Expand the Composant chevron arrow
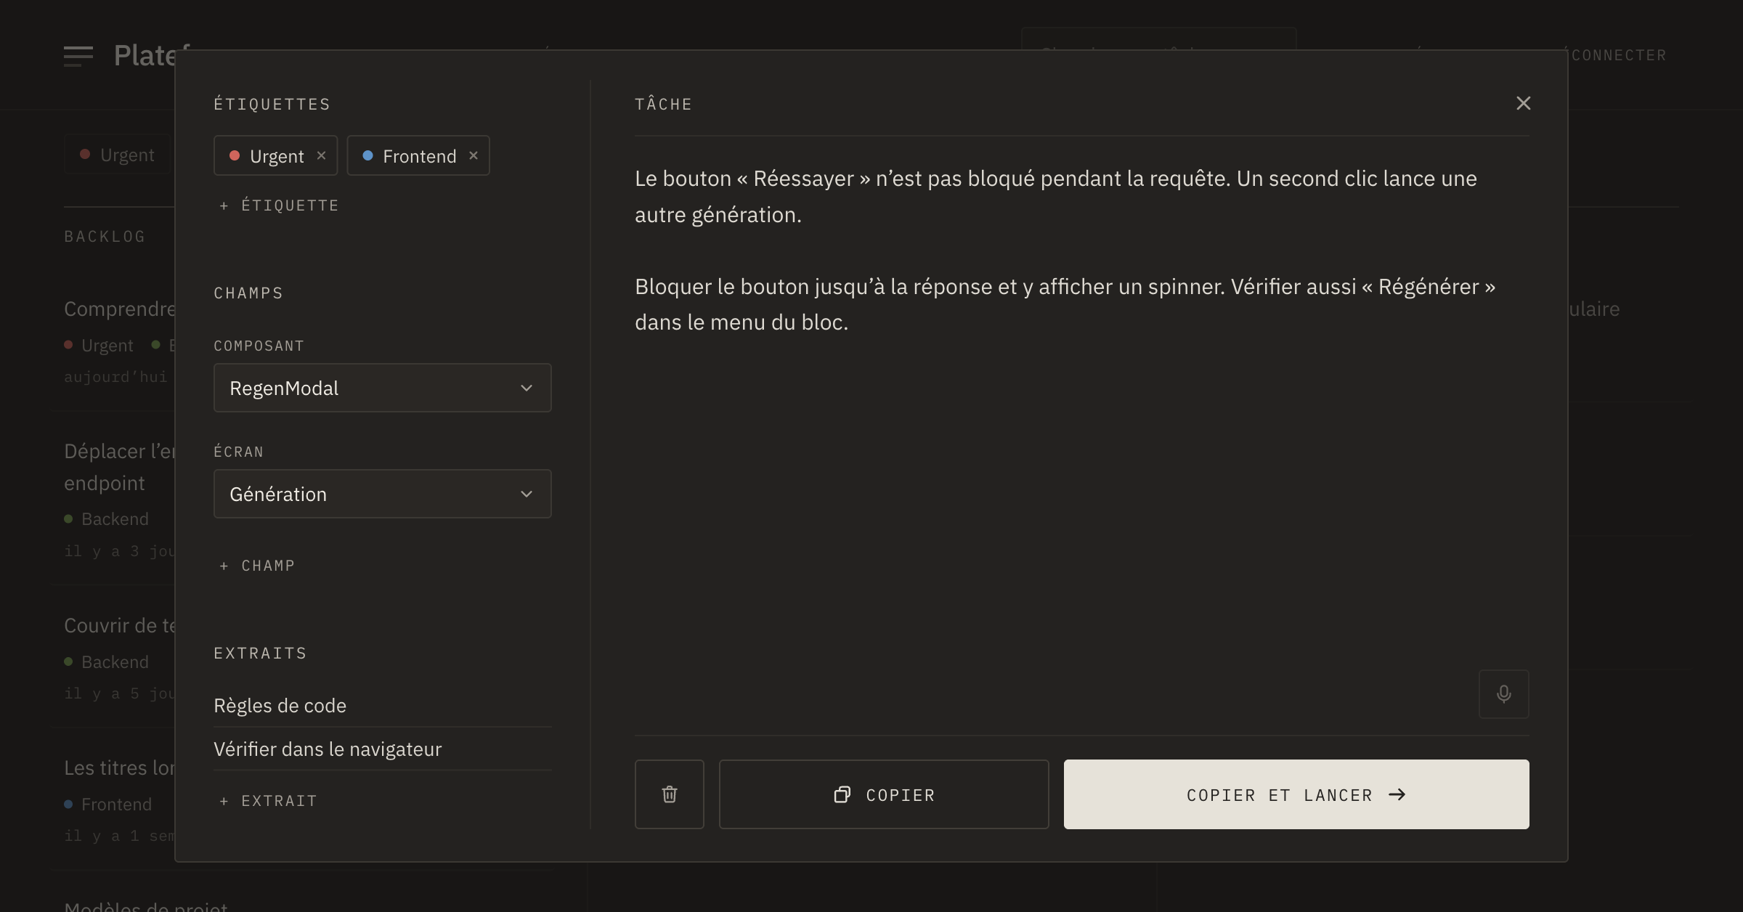1743x912 pixels. [x=527, y=388]
